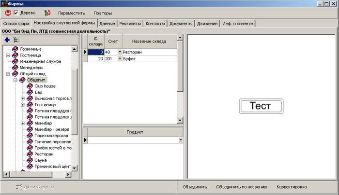339x195 pixels.
Task: Select the Бар book icon in tree
Action: (30, 92)
